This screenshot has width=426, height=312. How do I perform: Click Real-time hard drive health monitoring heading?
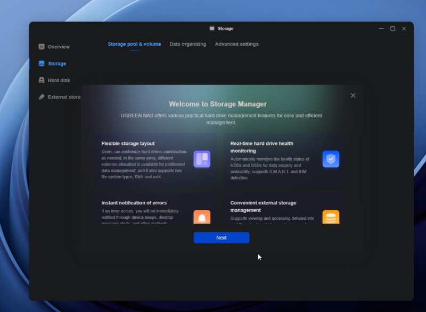click(x=261, y=147)
